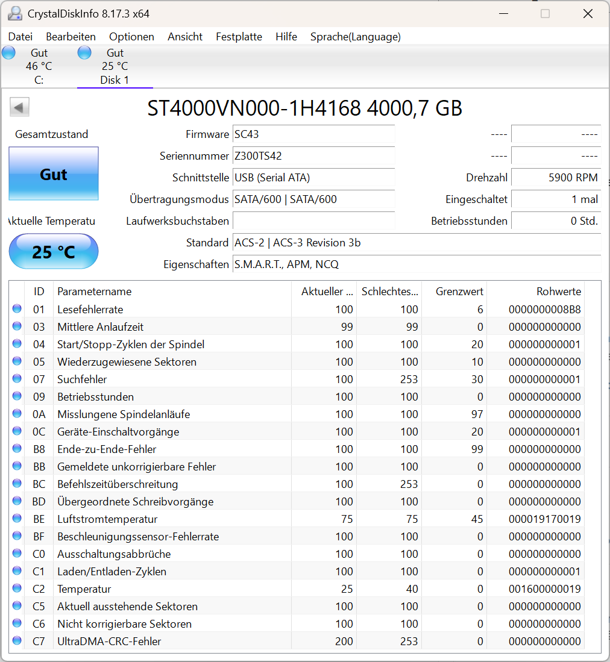The width and height of the screenshot is (610, 662).
Task: Click current value 200 in UltraDMA-CRC-Fehler row
Action: tap(344, 642)
